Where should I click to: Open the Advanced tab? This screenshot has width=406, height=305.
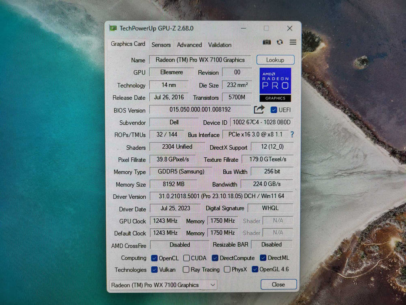[x=189, y=45]
